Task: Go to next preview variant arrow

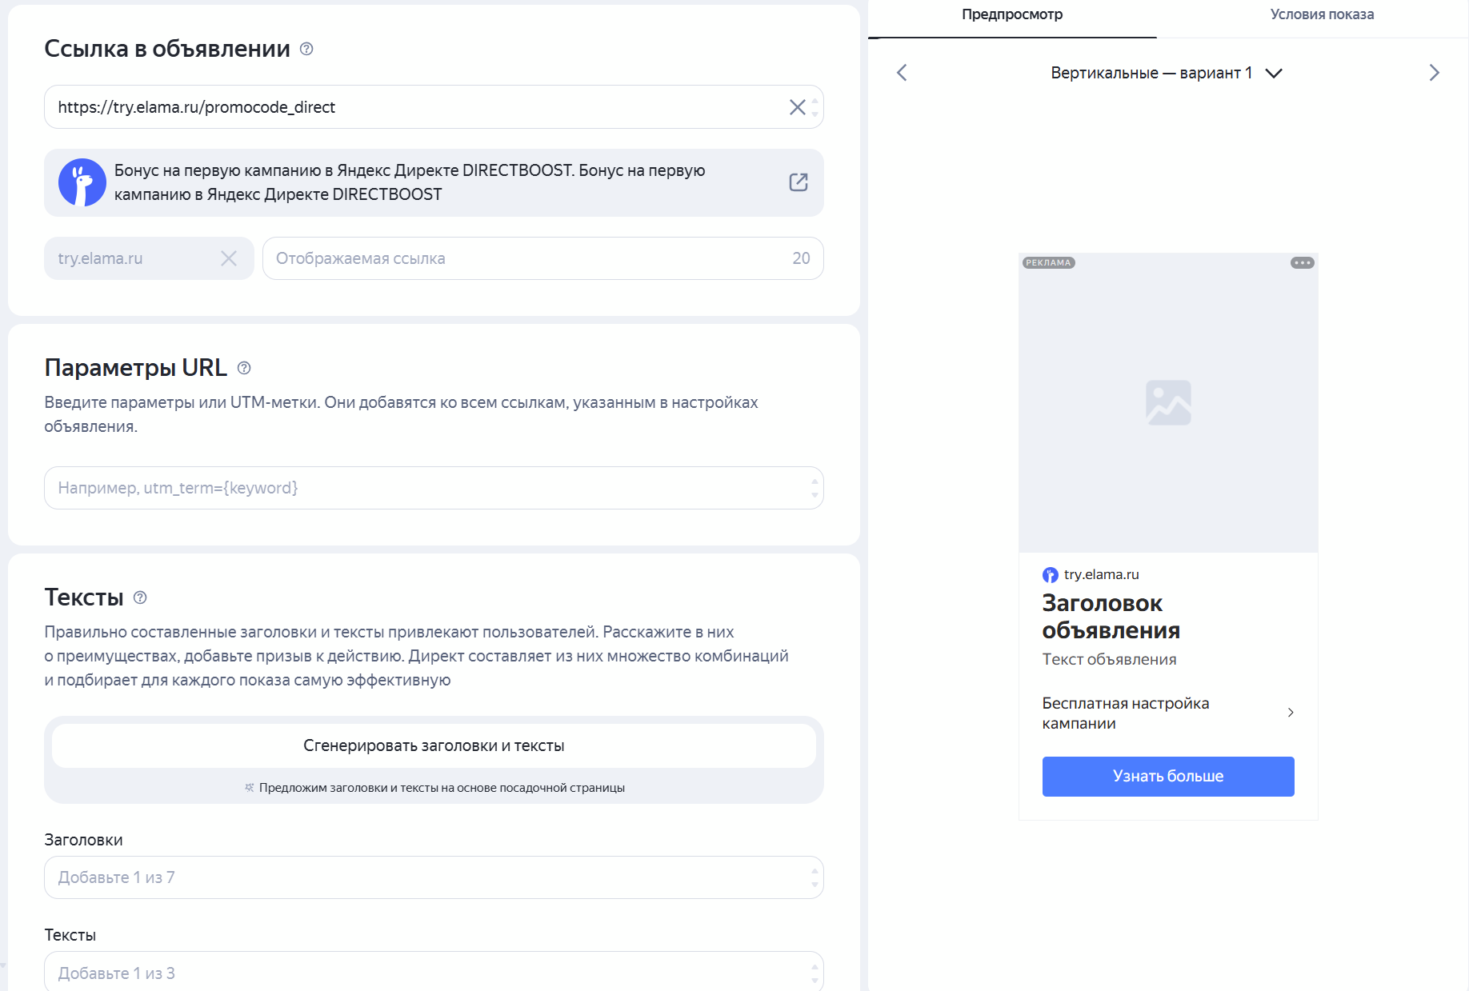Action: [x=1434, y=73]
